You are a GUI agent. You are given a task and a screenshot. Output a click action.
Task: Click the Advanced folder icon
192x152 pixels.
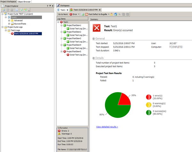12,20
